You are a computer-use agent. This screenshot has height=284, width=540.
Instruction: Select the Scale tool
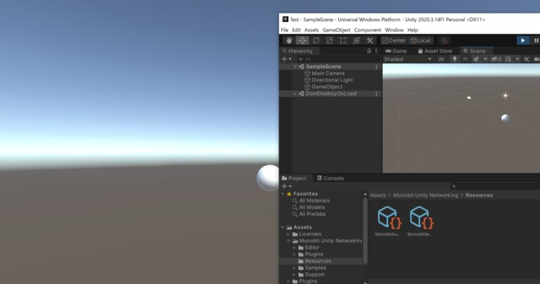330,41
